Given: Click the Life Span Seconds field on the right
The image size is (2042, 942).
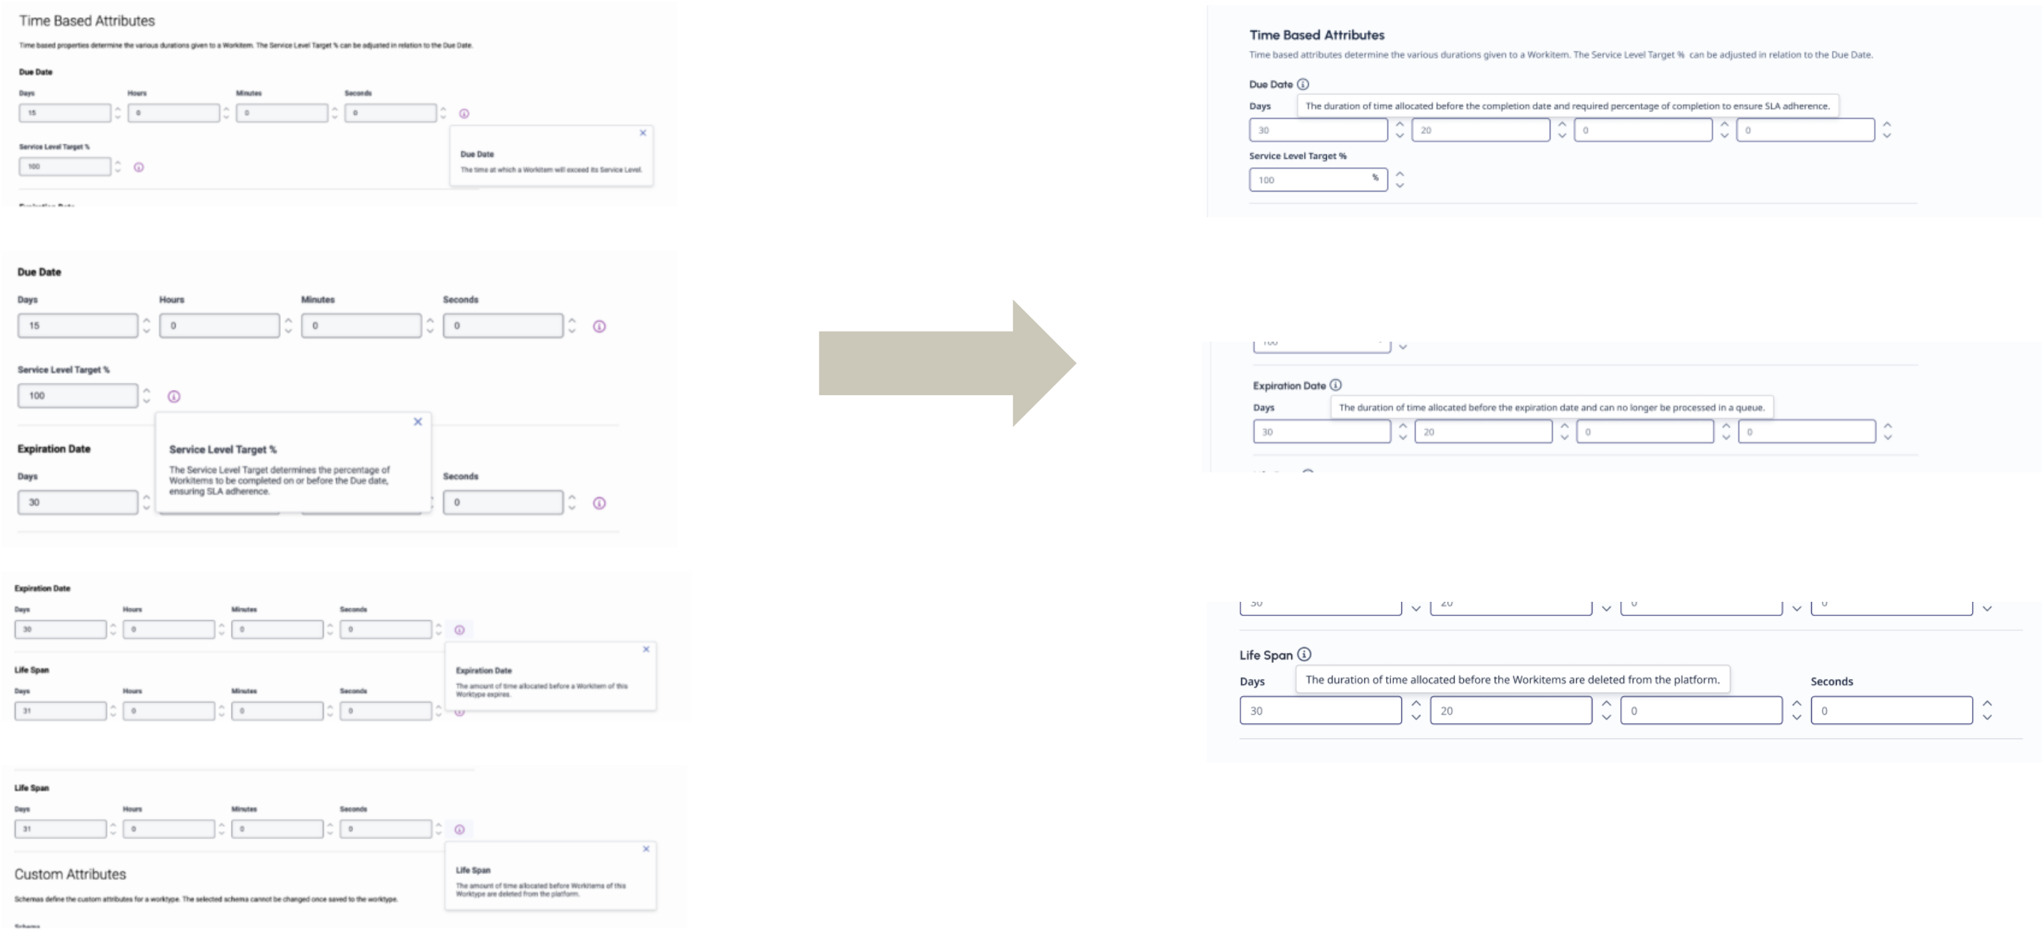Looking at the screenshot, I should coord(1891,710).
